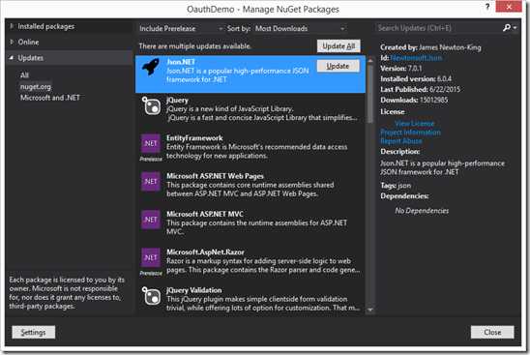Click the ASP.NET Web Pages .NET icon

(151, 182)
